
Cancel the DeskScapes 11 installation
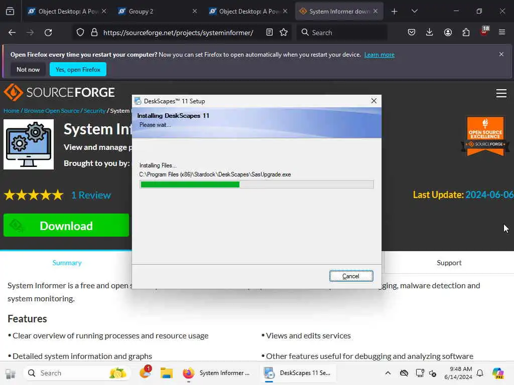click(x=351, y=276)
